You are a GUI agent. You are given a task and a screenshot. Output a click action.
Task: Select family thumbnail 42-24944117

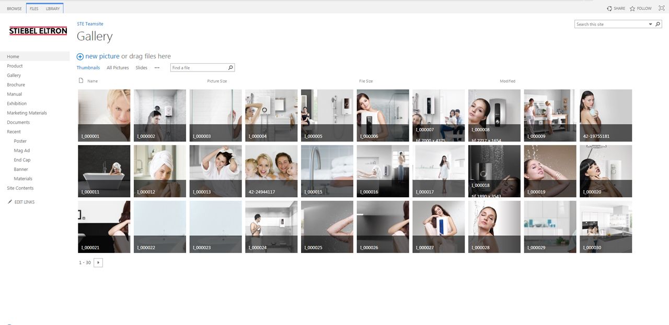pos(271,171)
